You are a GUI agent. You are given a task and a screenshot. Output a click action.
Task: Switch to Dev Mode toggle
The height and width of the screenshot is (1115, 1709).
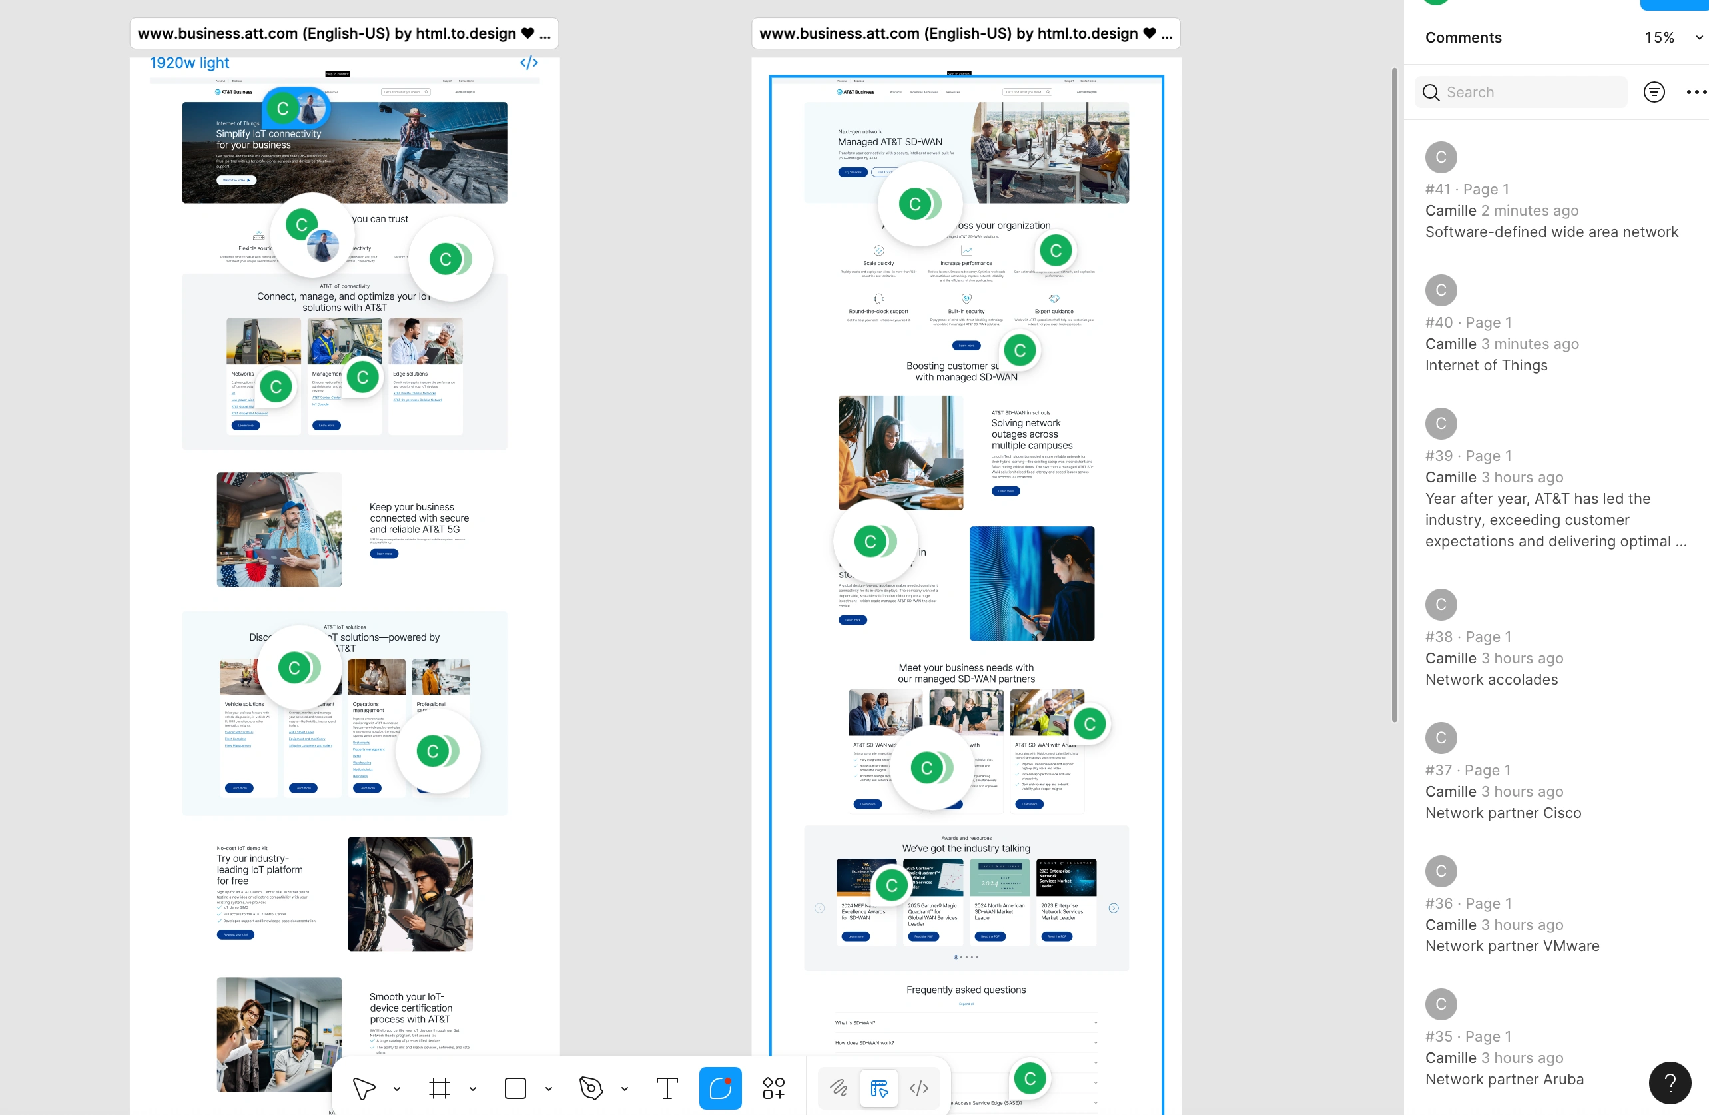(x=919, y=1088)
